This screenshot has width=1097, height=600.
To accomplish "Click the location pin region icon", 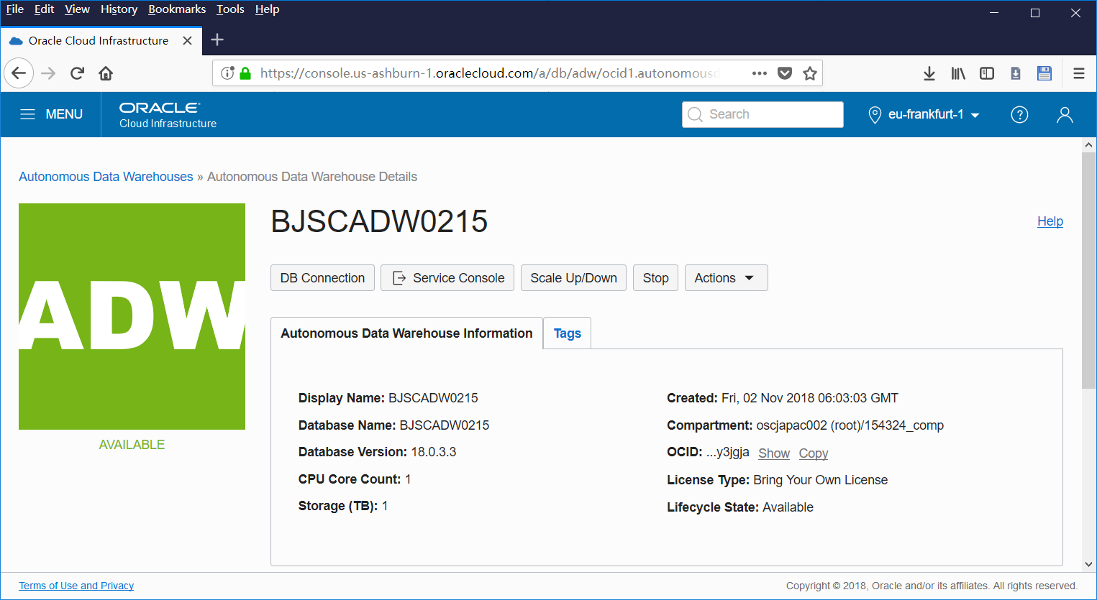I will 875,115.
